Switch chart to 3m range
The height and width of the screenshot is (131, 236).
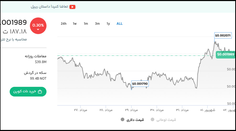click(x=97, y=24)
